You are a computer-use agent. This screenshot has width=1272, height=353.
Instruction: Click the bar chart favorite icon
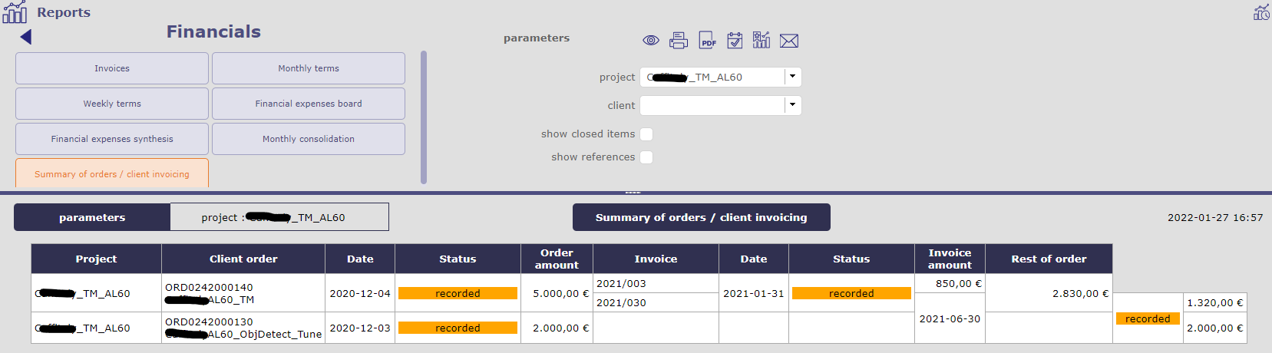coord(762,41)
